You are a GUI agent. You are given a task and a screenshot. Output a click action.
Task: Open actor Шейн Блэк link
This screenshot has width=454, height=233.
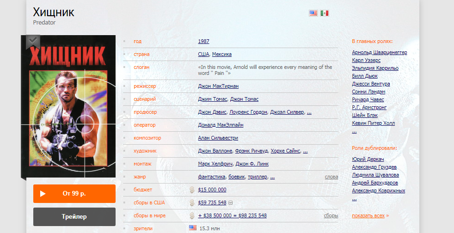tap(365, 115)
